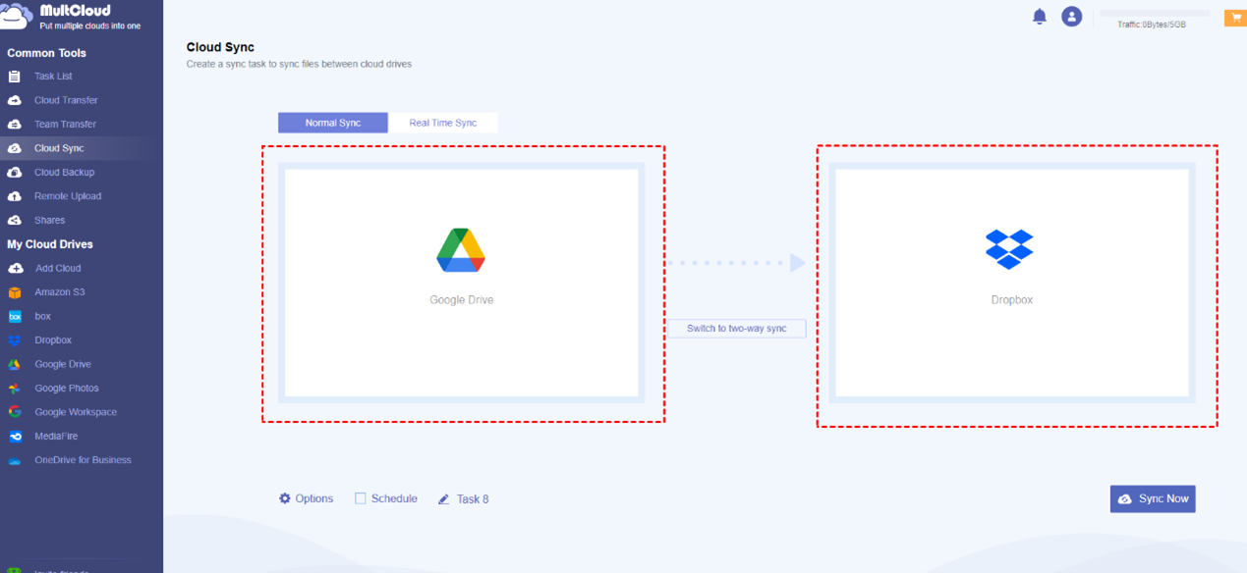Click the Cloud Sync sidebar icon

tap(15, 148)
